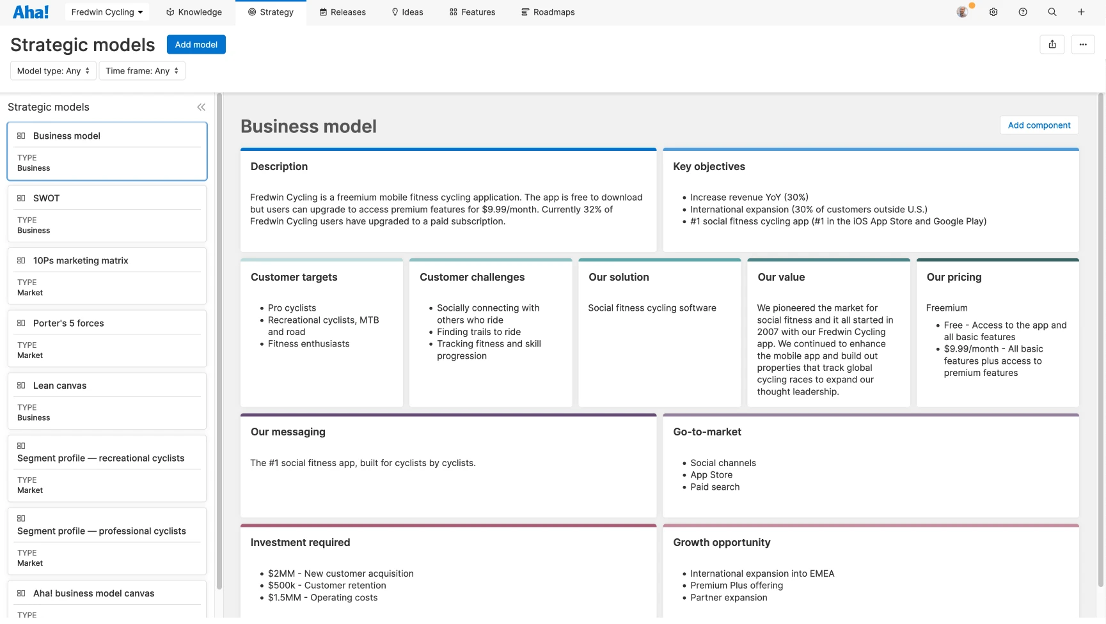Open the Share export icon above the model
This screenshot has height=624, width=1106.
pyautogui.click(x=1052, y=44)
